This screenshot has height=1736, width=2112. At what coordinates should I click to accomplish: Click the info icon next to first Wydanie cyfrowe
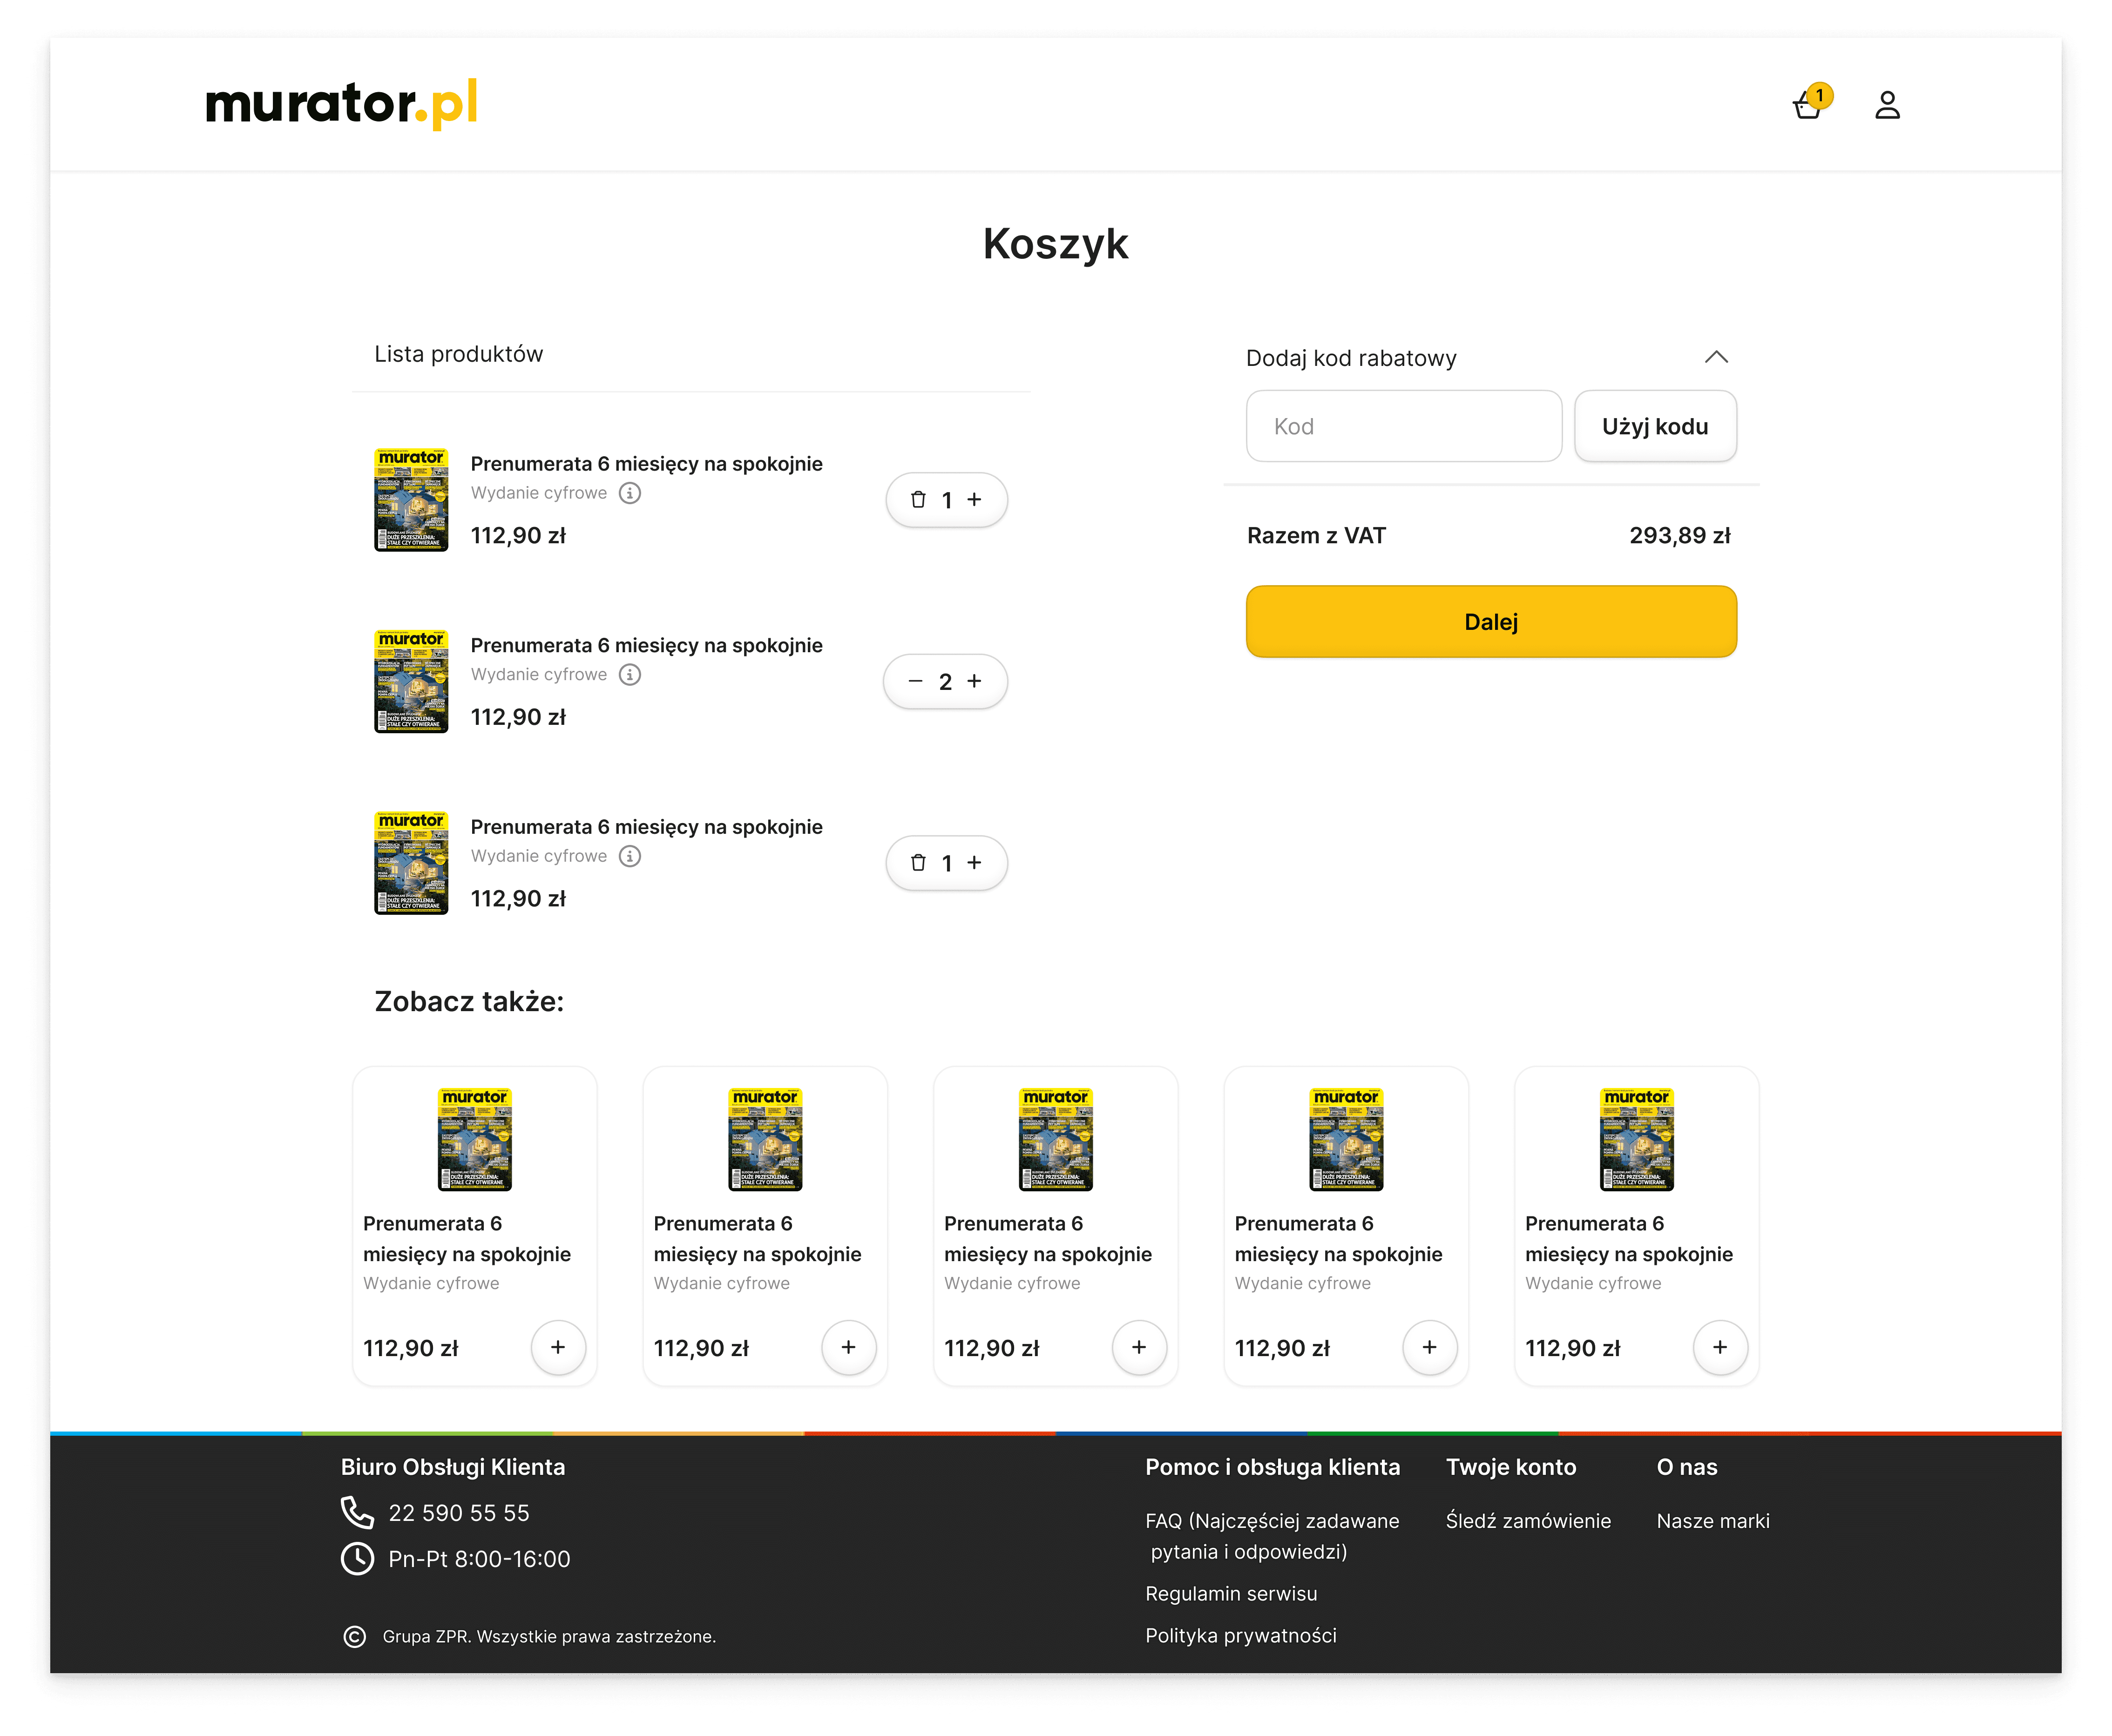[630, 492]
